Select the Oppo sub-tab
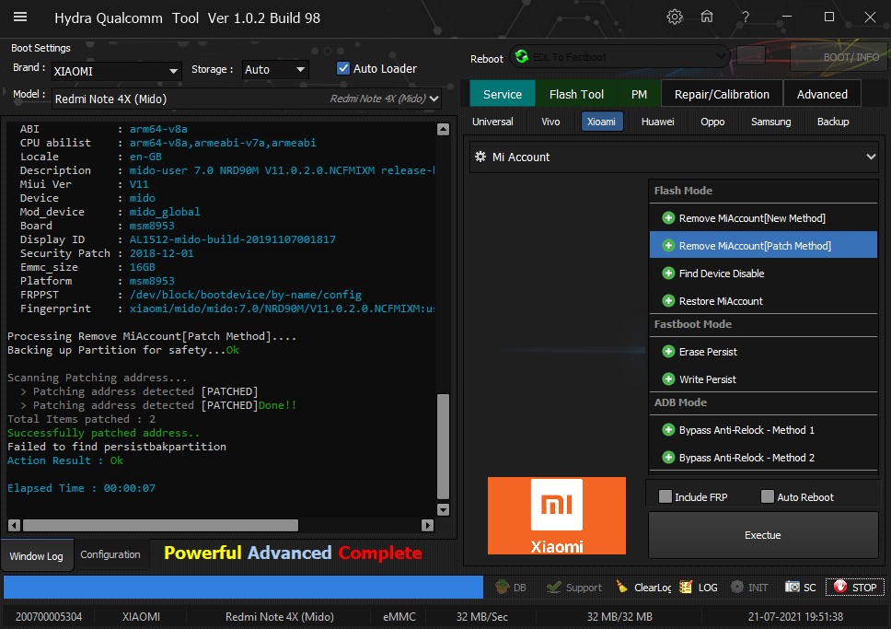Viewport: 891px width, 629px height. (712, 122)
